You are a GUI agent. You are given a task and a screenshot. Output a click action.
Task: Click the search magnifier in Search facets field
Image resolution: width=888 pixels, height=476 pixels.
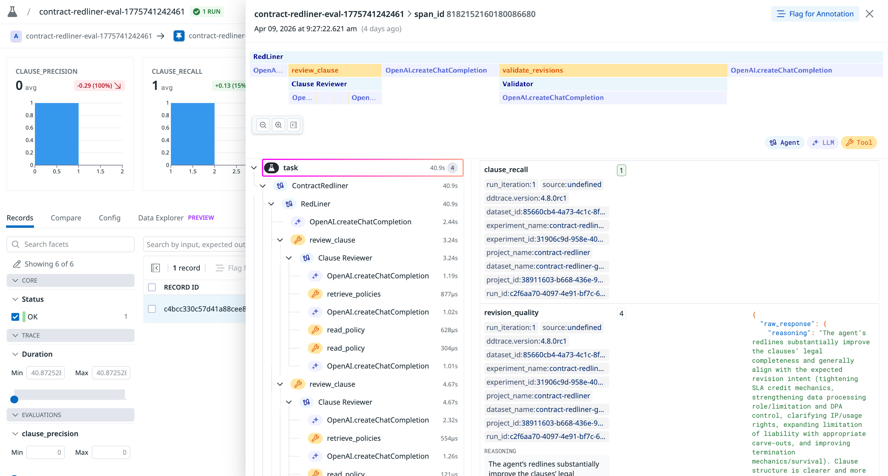tap(16, 244)
